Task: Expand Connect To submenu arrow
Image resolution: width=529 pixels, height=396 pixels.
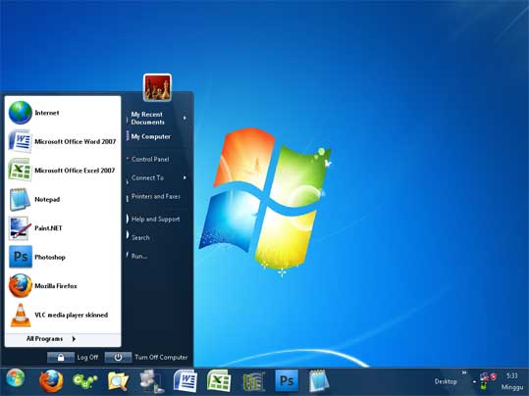Action: 185,177
